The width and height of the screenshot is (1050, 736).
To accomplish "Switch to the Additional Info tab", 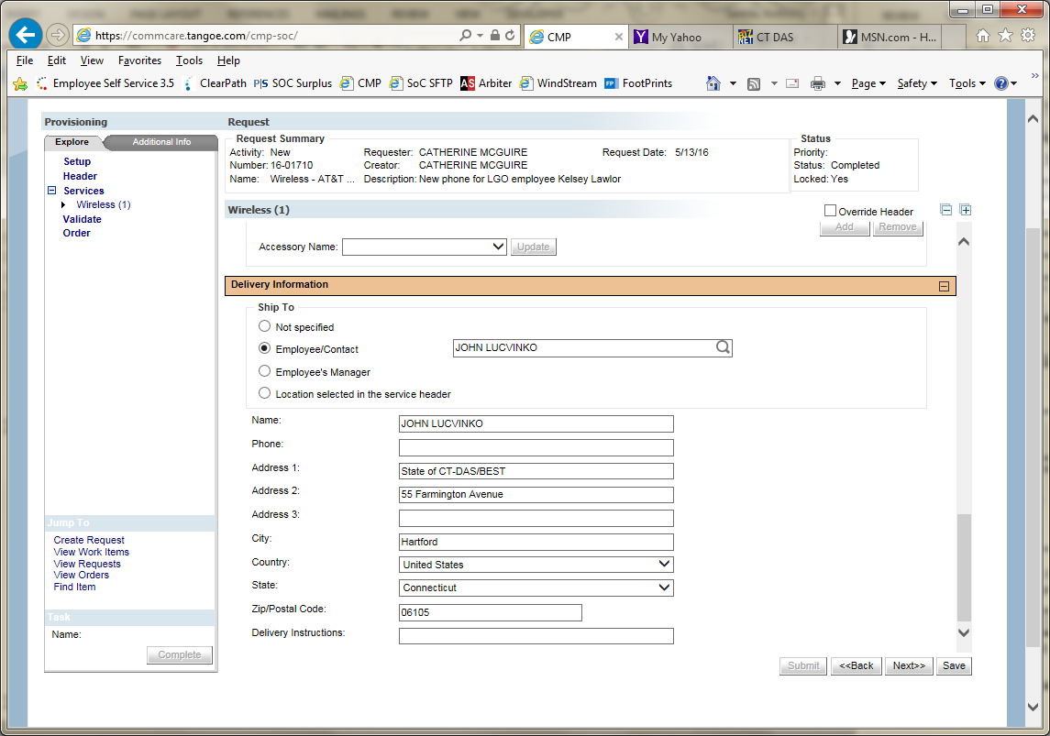I will (161, 142).
